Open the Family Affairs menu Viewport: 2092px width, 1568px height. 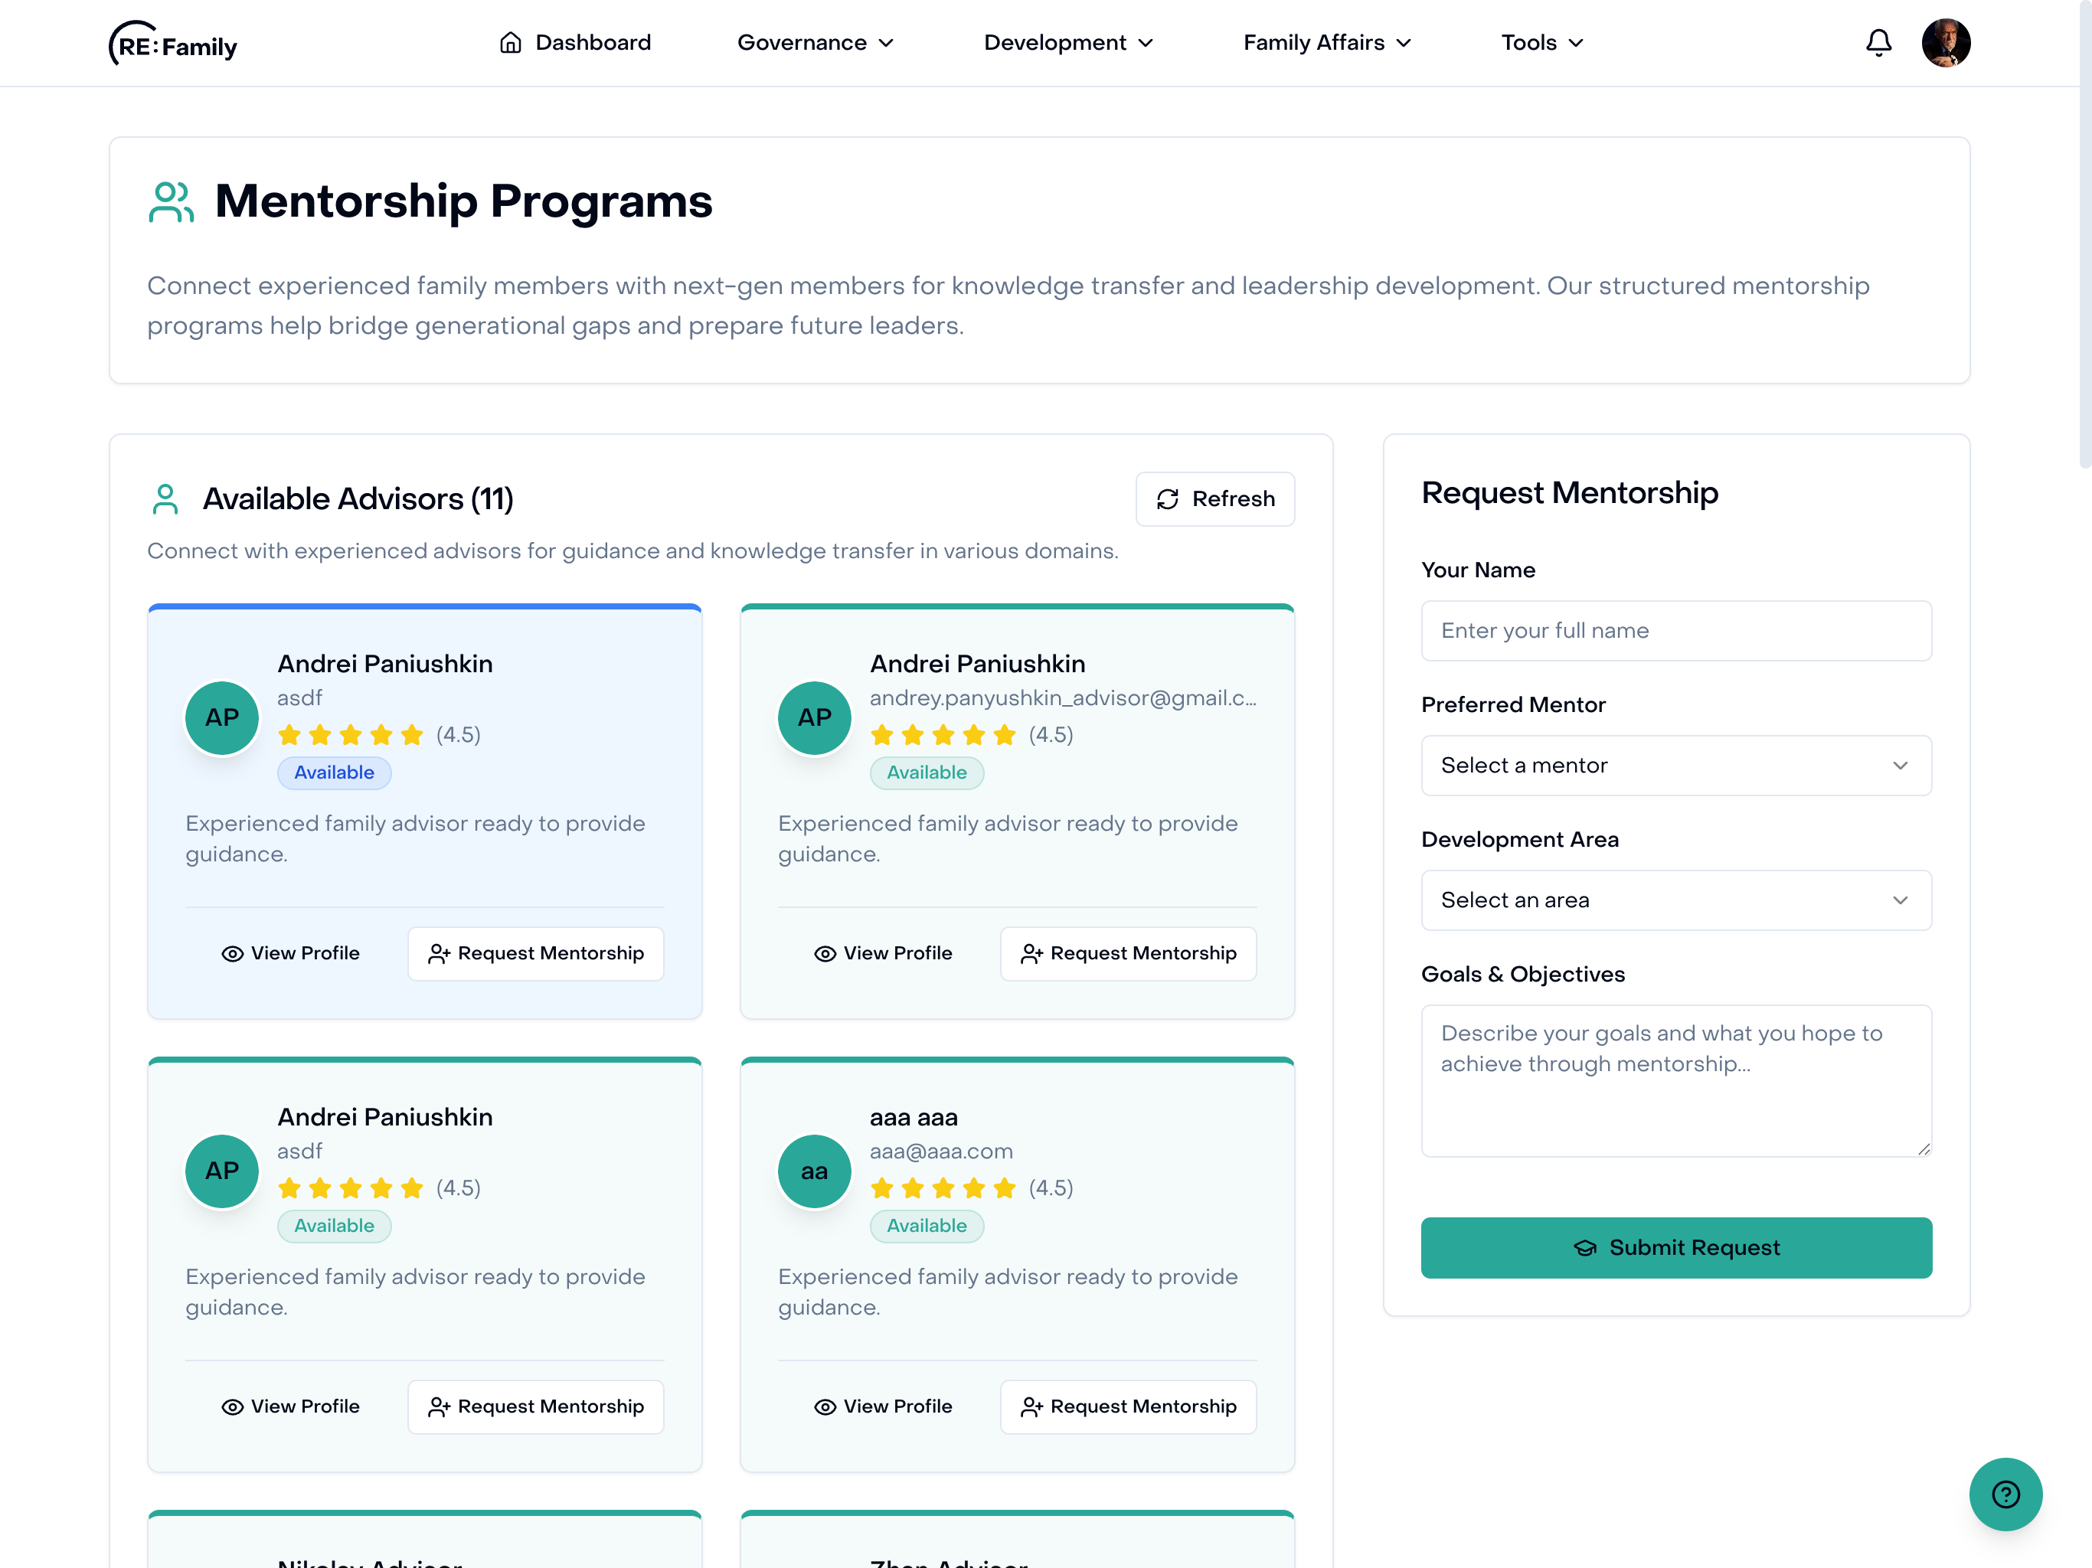pyautogui.click(x=1328, y=43)
